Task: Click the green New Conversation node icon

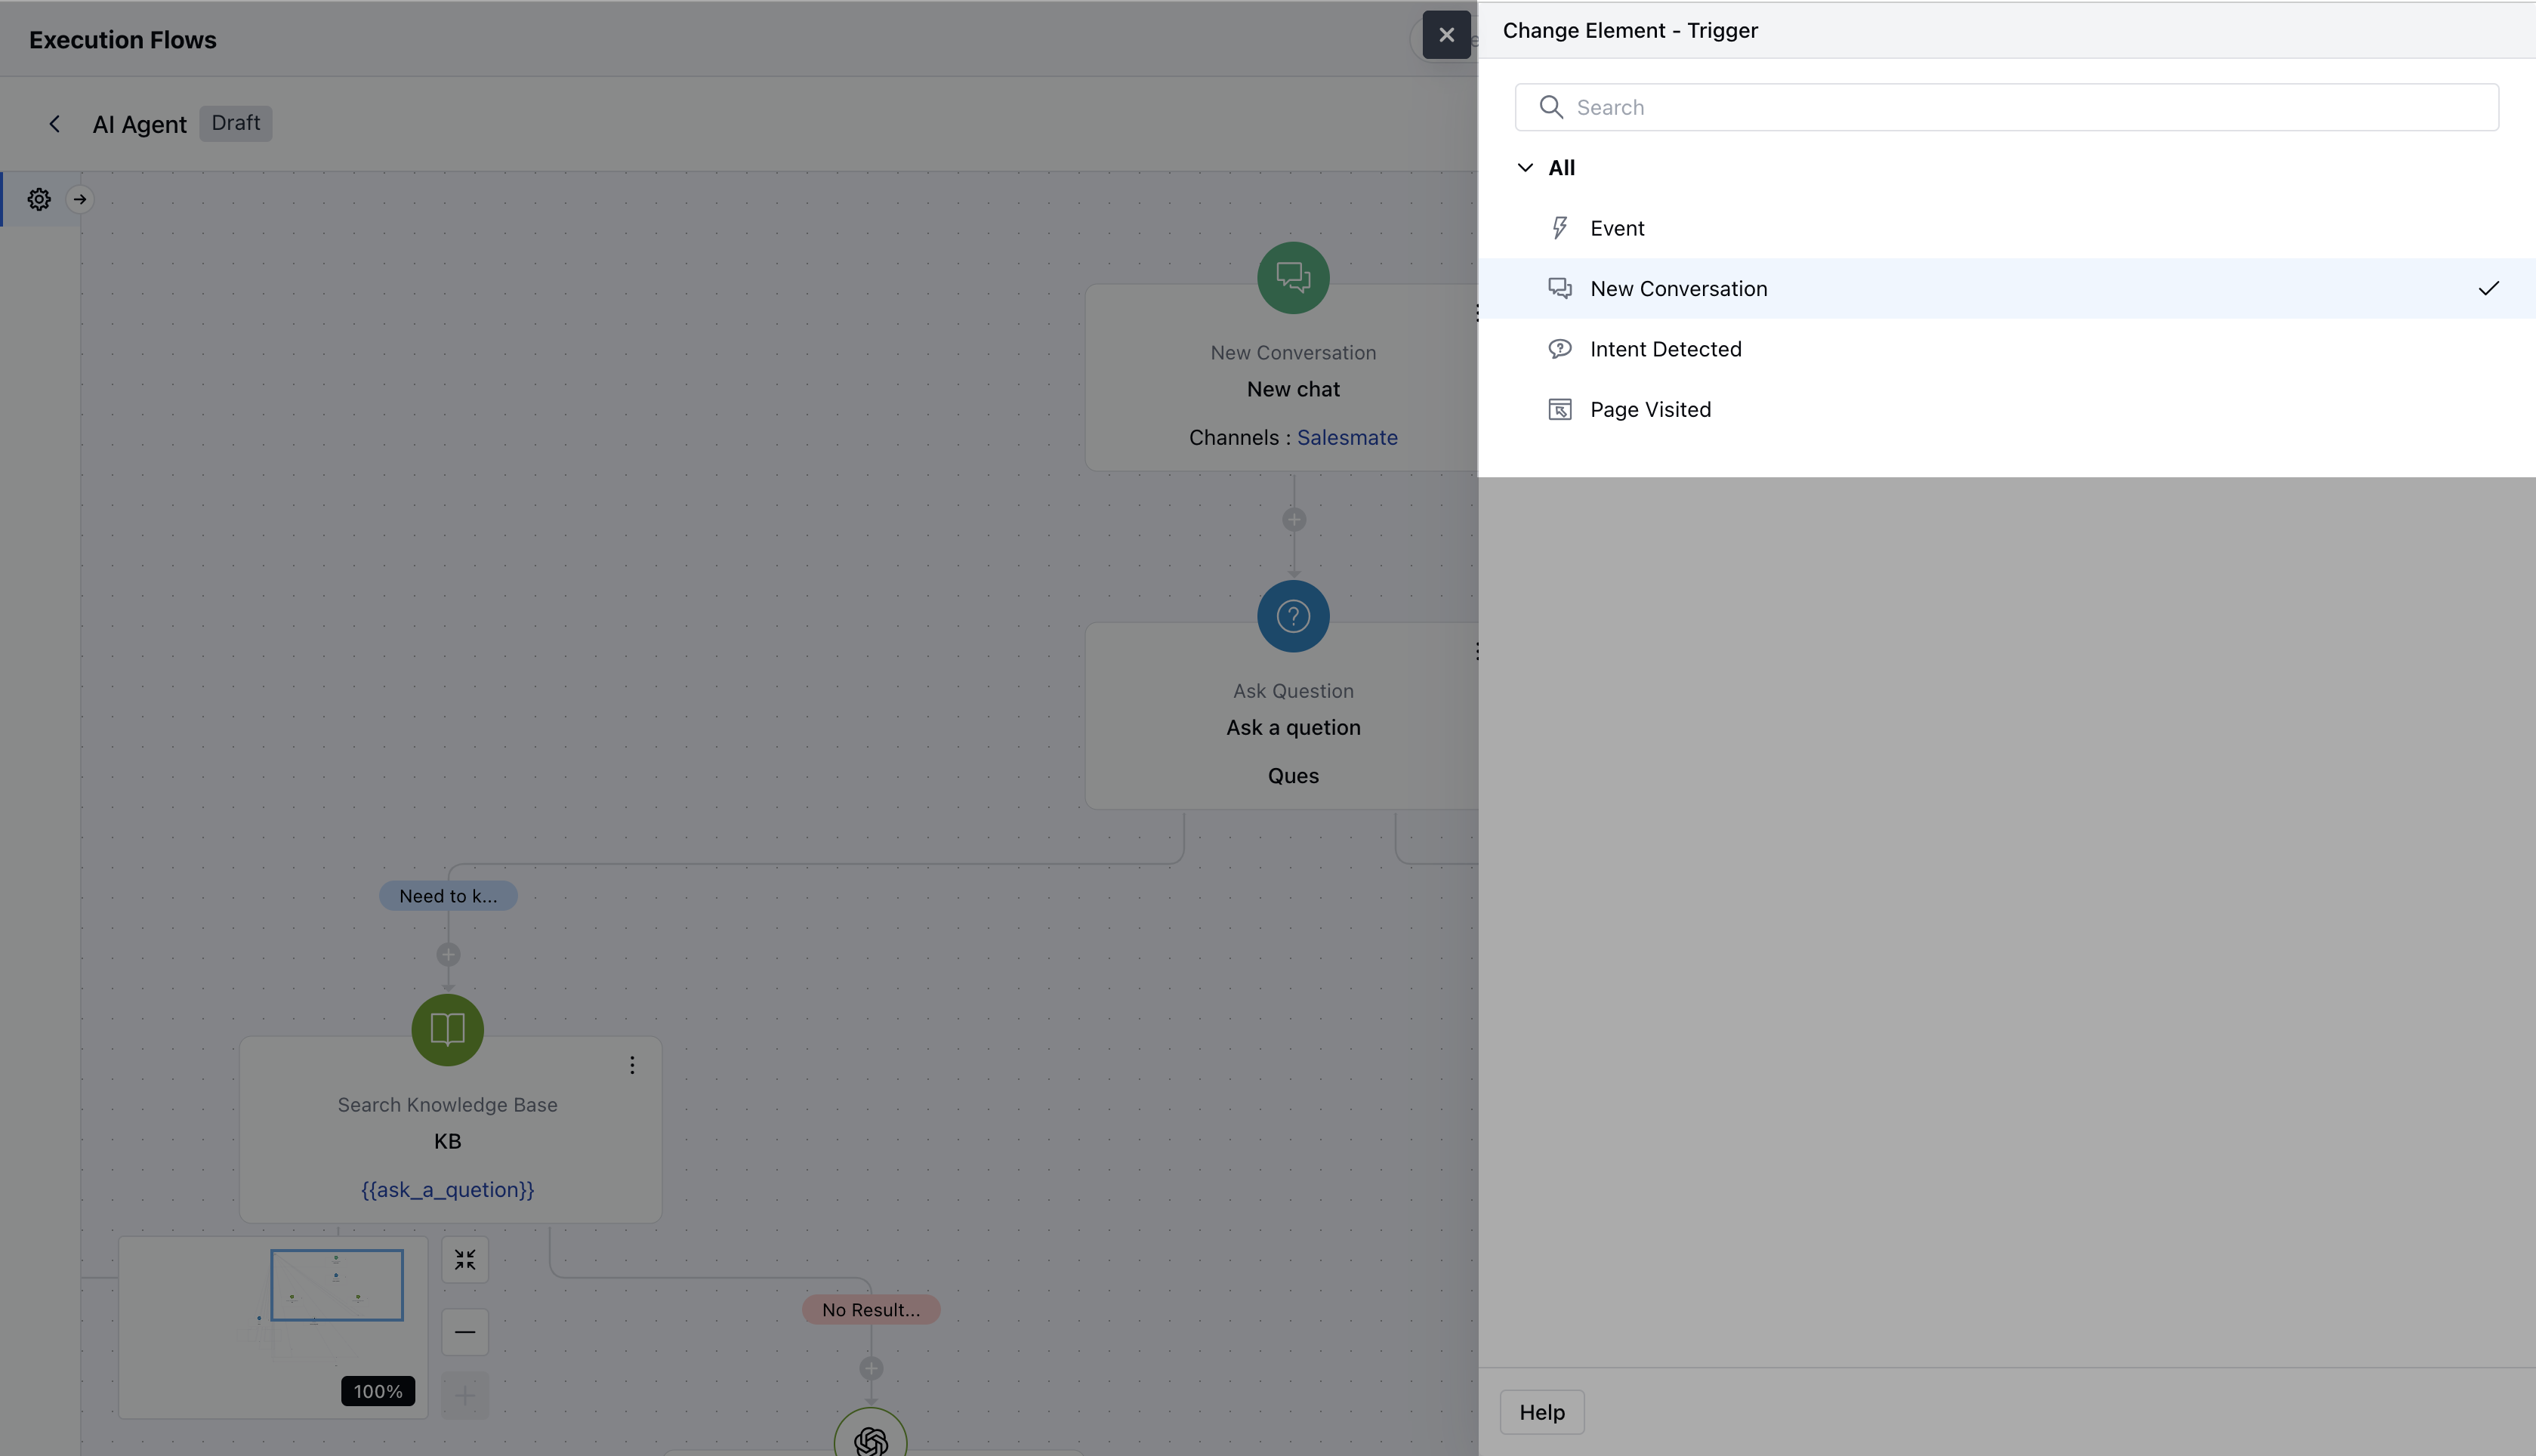Action: click(1293, 278)
